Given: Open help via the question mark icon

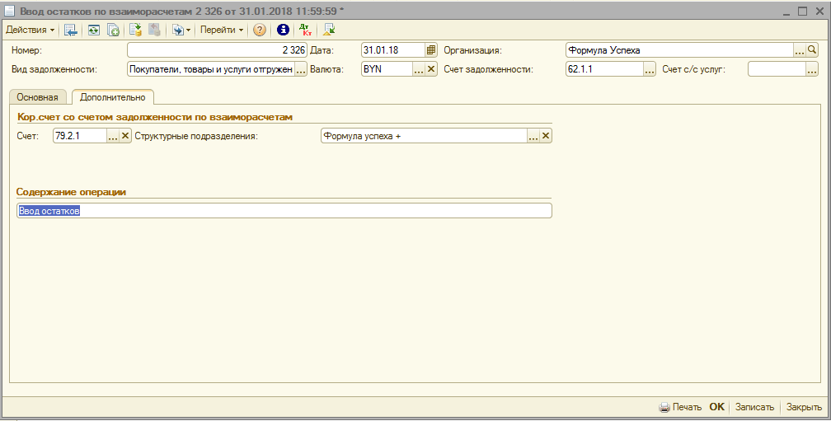Looking at the screenshot, I should 260,30.
